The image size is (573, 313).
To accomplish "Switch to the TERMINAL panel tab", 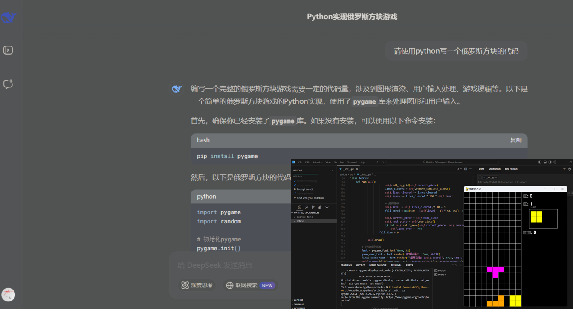I will tap(396, 265).
